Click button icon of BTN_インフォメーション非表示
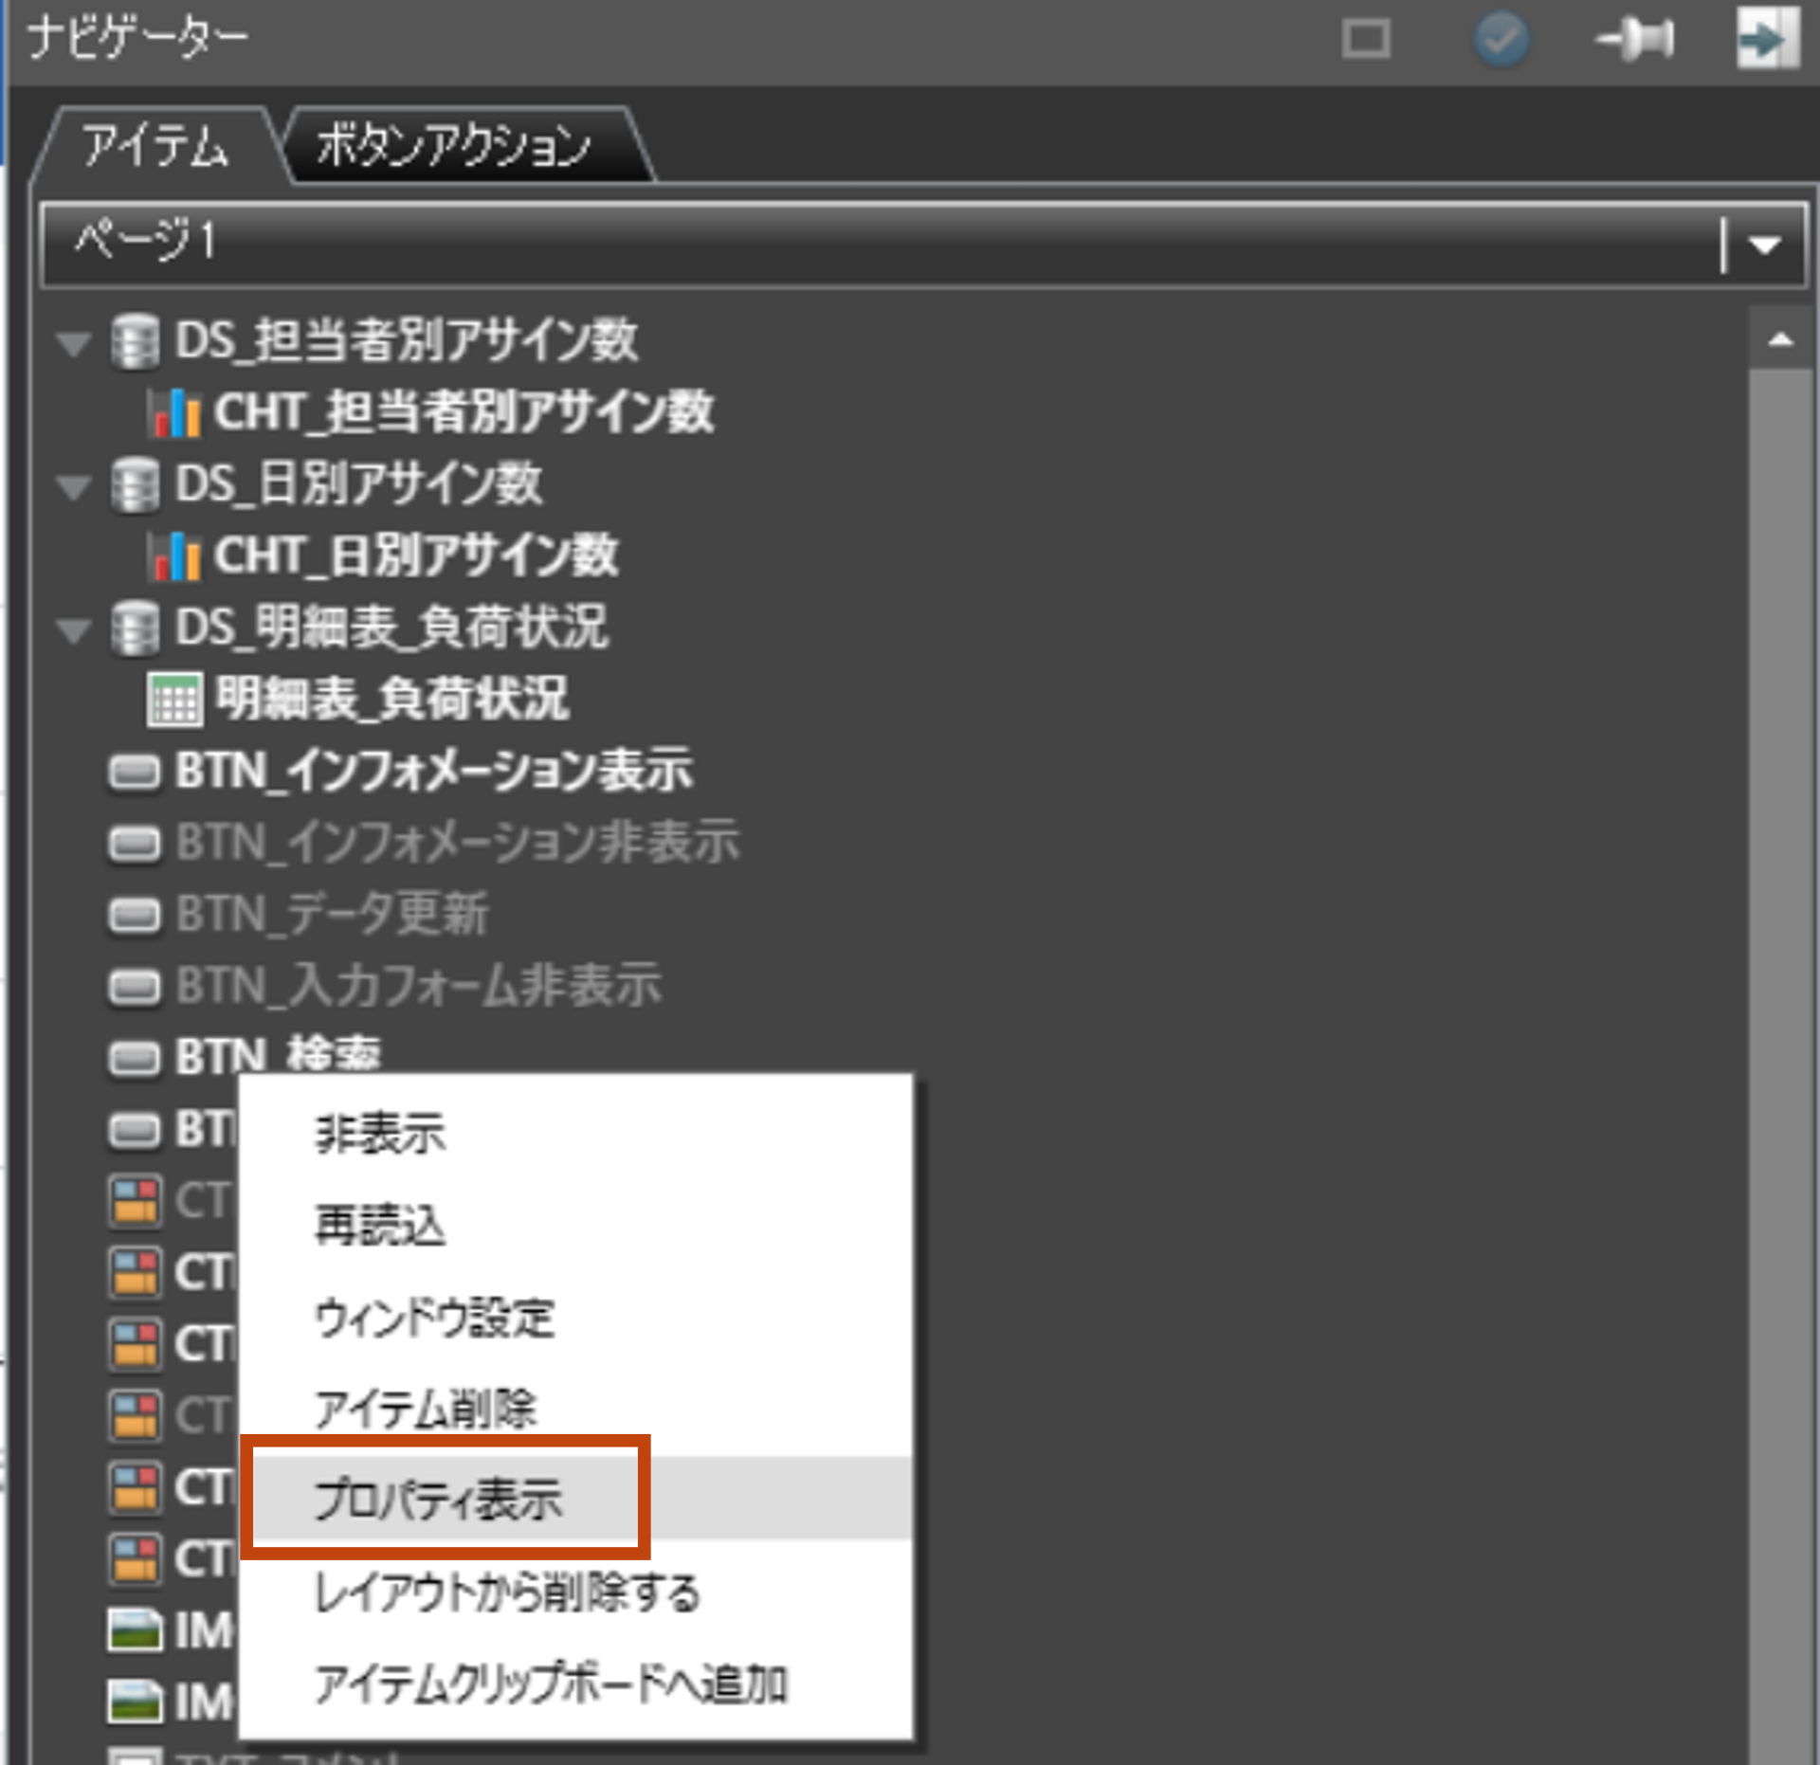The height and width of the screenshot is (1765, 1820). 135,845
